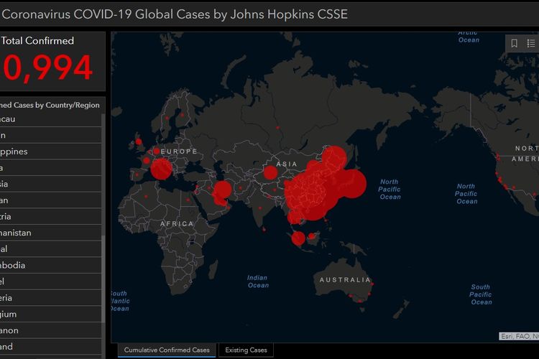
Task: Click the Cases by Country/Region header
Action: click(50, 105)
